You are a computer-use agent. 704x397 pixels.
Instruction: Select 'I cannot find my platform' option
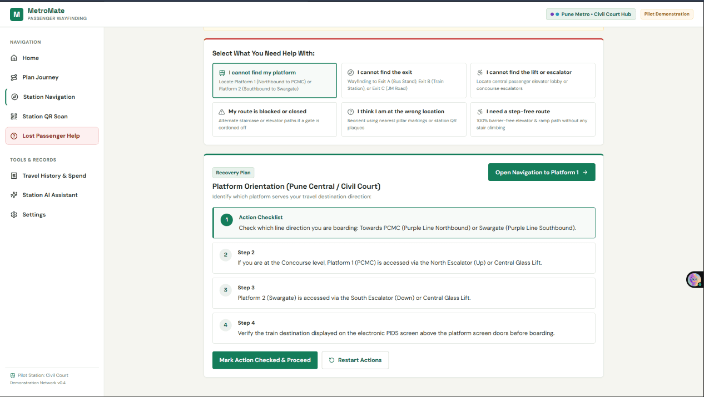275,81
